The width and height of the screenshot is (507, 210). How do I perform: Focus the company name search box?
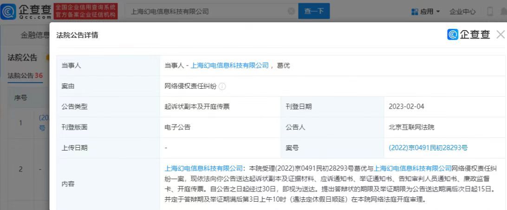point(211,11)
